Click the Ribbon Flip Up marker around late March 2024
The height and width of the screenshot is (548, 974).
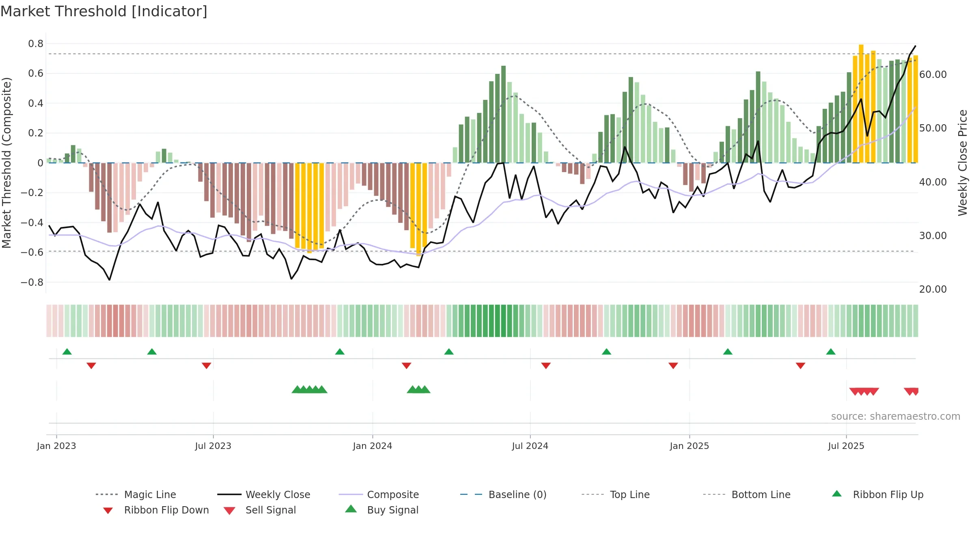(449, 352)
